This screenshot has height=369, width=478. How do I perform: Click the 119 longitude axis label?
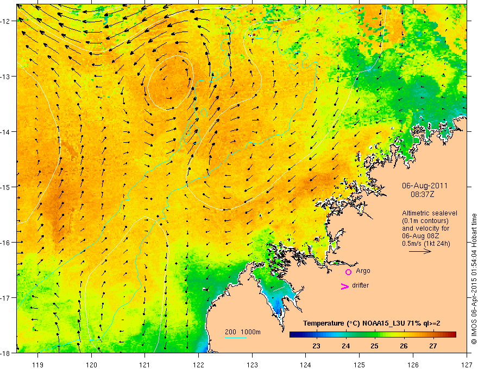click(x=38, y=365)
